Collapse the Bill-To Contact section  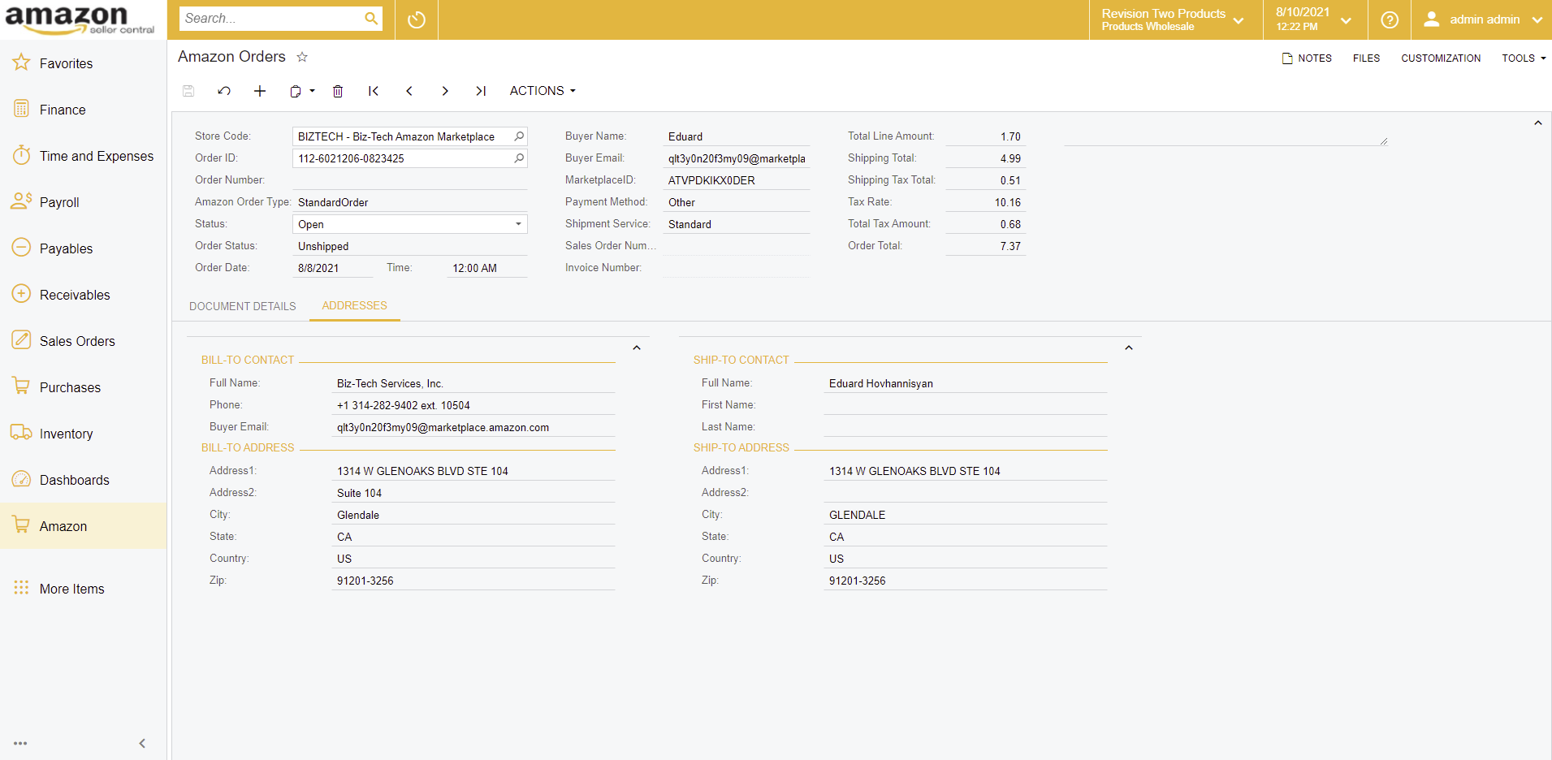[637, 348]
